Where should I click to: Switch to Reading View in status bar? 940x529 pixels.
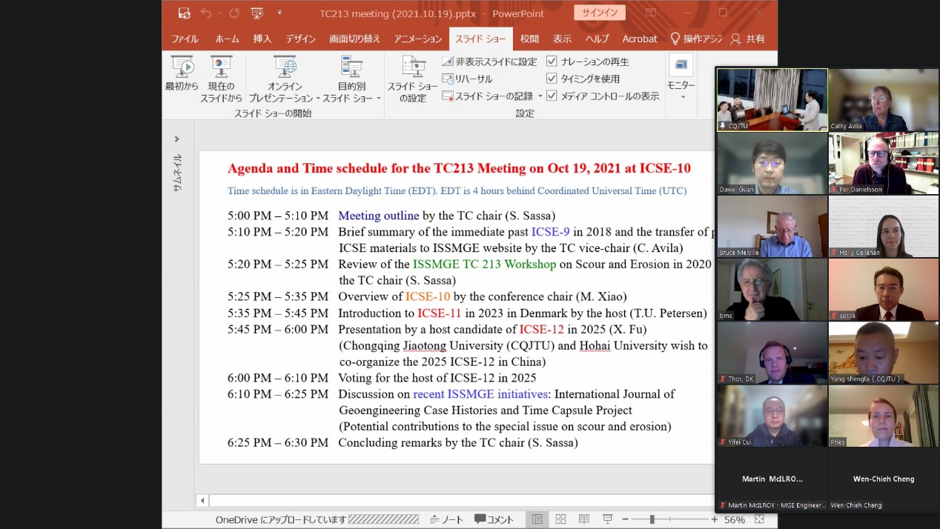[x=584, y=519]
